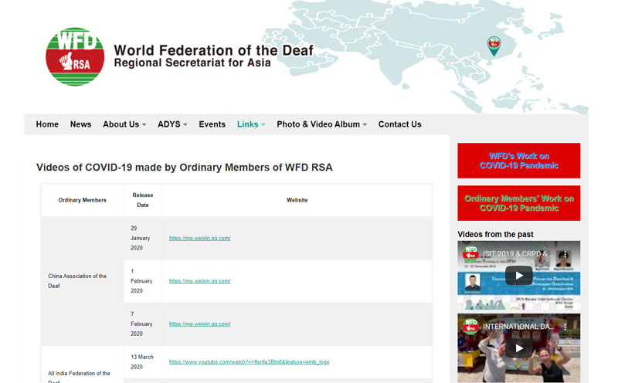Click Ordinary Members' Work on COVID-19 banner
This screenshot has width=618, height=383.
pyautogui.click(x=518, y=203)
